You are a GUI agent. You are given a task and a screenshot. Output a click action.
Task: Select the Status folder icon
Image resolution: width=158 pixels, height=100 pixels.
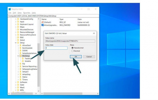(x=21, y=77)
